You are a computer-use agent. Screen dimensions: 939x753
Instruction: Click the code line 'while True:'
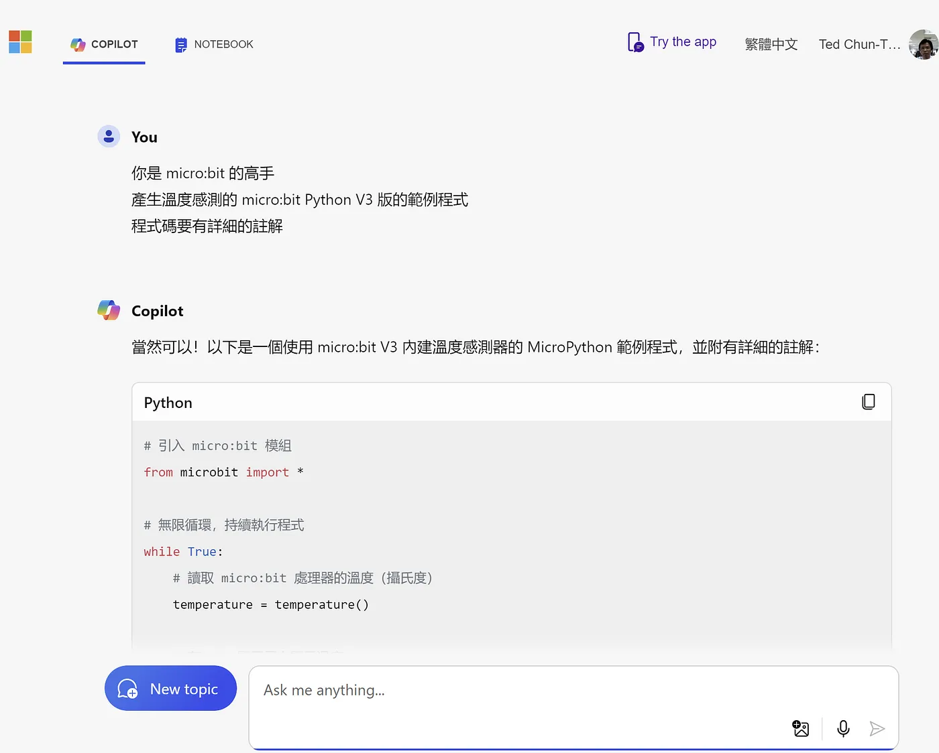tap(183, 551)
